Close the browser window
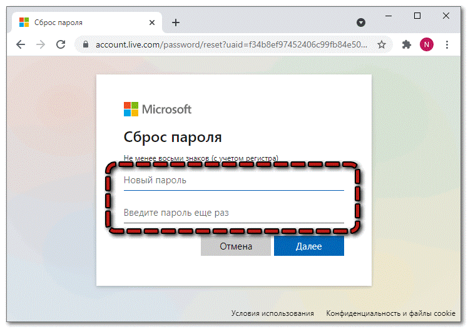Image resolution: width=468 pixels, height=329 pixels. [x=446, y=16]
